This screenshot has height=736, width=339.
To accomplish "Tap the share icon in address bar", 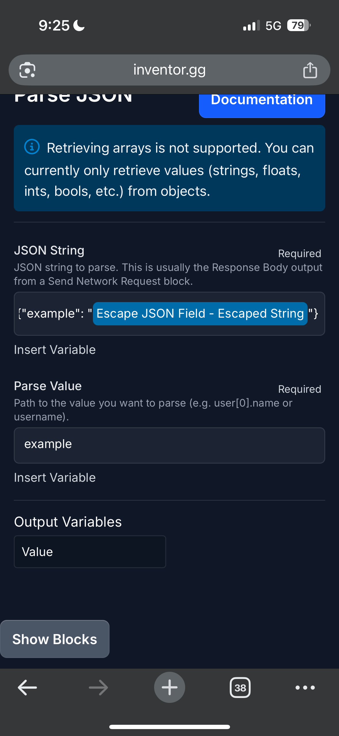I will 310,70.
